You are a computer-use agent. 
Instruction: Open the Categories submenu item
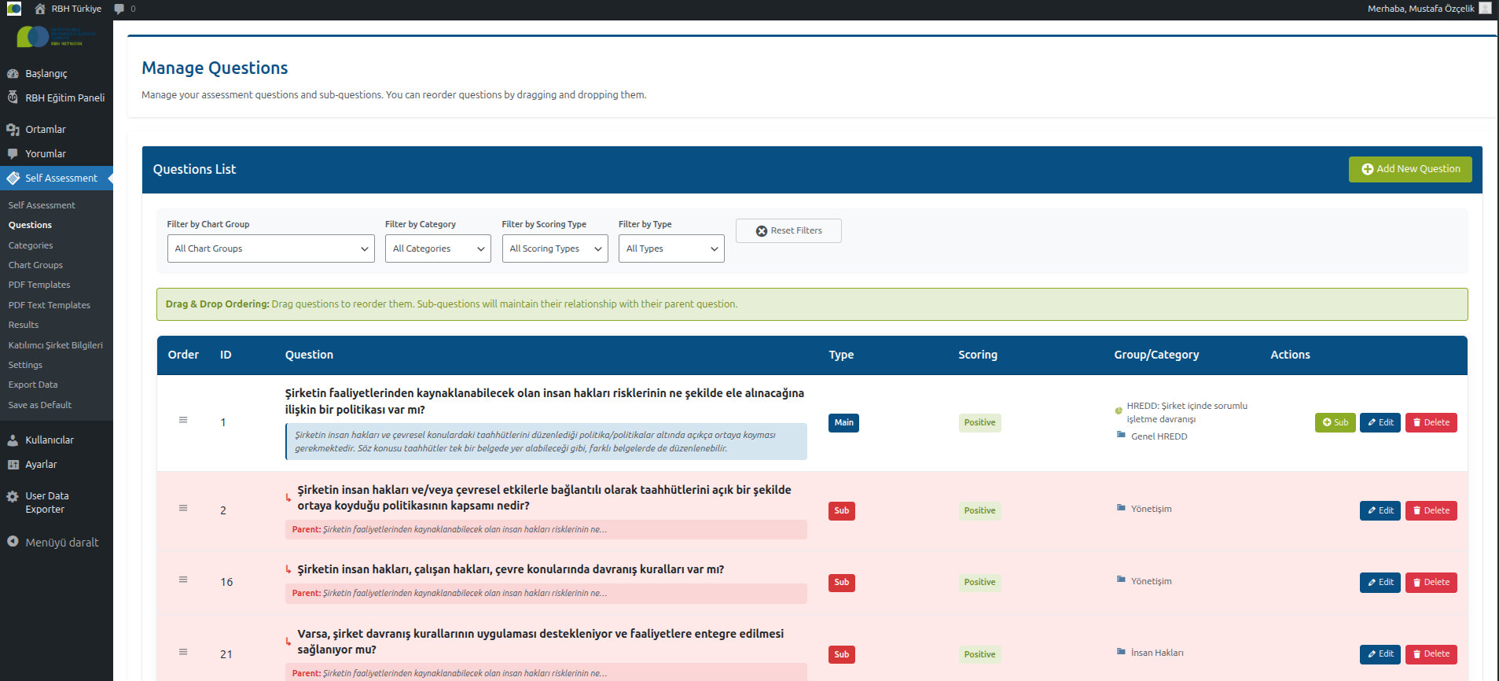pyautogui.click(x=31, y=245)
